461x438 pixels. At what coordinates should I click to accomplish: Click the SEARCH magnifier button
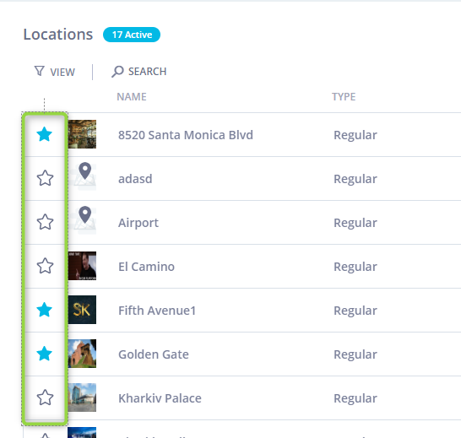[x=138, y=72]
